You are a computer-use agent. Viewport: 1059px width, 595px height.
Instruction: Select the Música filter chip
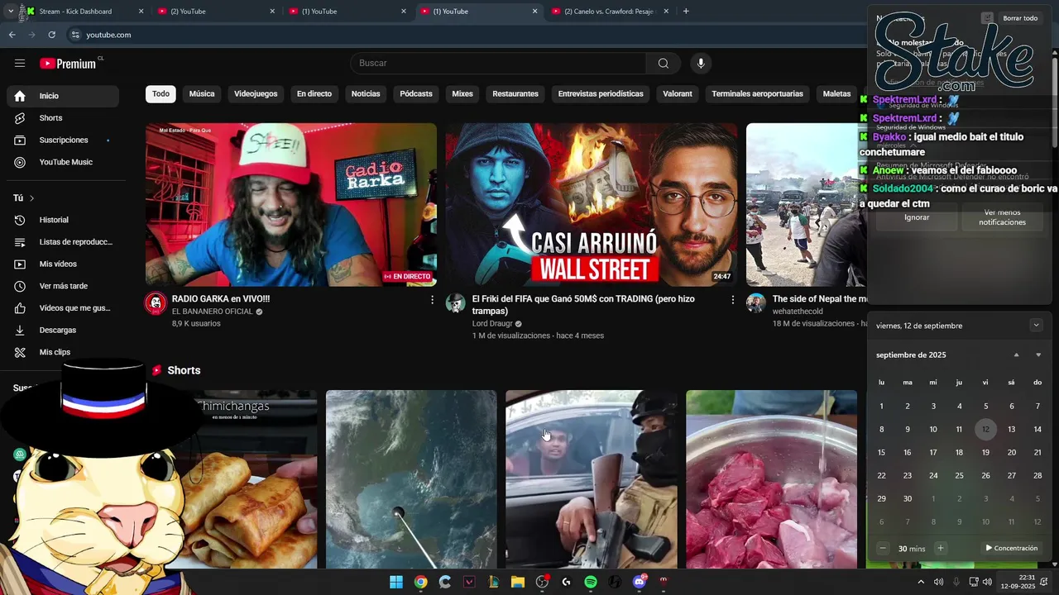(x=202, y=93)
